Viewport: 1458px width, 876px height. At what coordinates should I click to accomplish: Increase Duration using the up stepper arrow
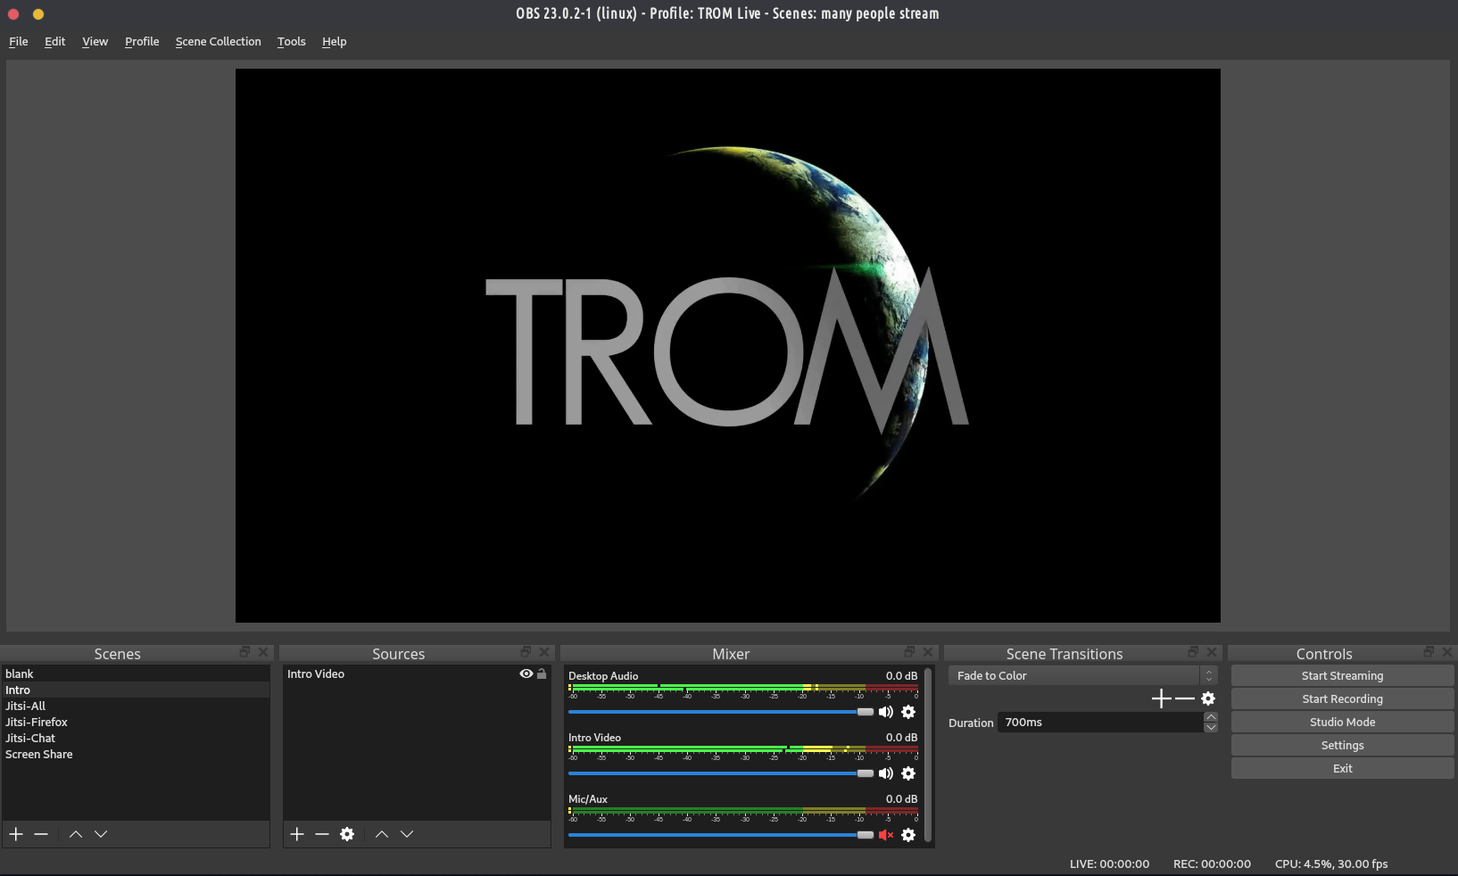[1211, 717]
